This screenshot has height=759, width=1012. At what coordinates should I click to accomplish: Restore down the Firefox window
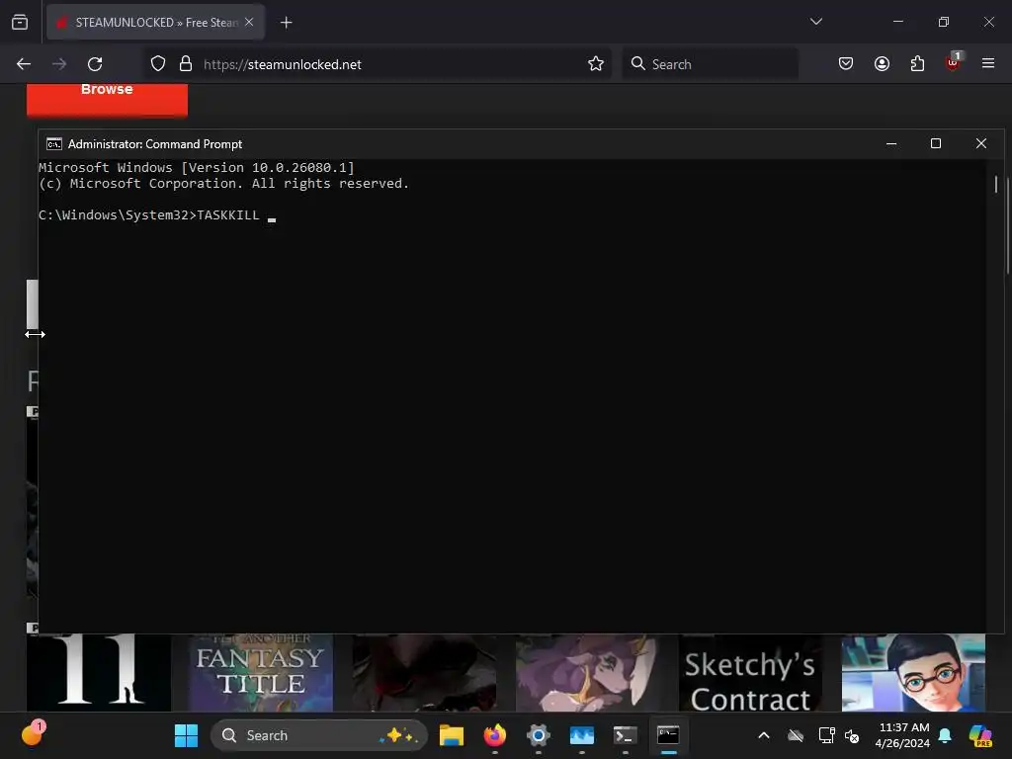click(944, 22)
